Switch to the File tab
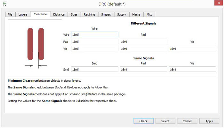Screen dimensions: 224x128 tap(10, 15)
